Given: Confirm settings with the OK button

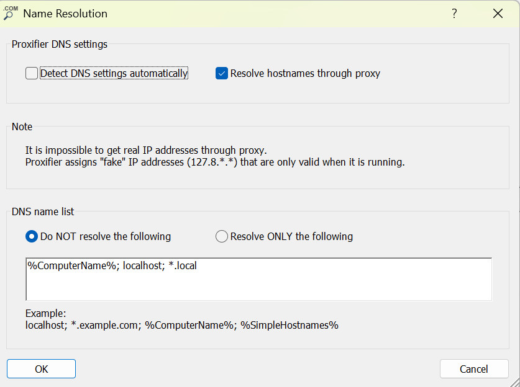Looking at the screenshot, I should tap(41, 369).
